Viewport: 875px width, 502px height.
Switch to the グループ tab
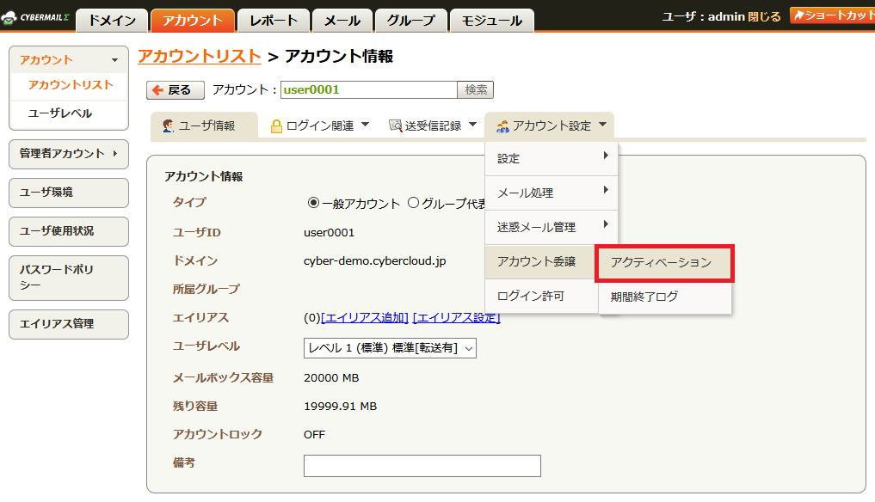[411, 21]
